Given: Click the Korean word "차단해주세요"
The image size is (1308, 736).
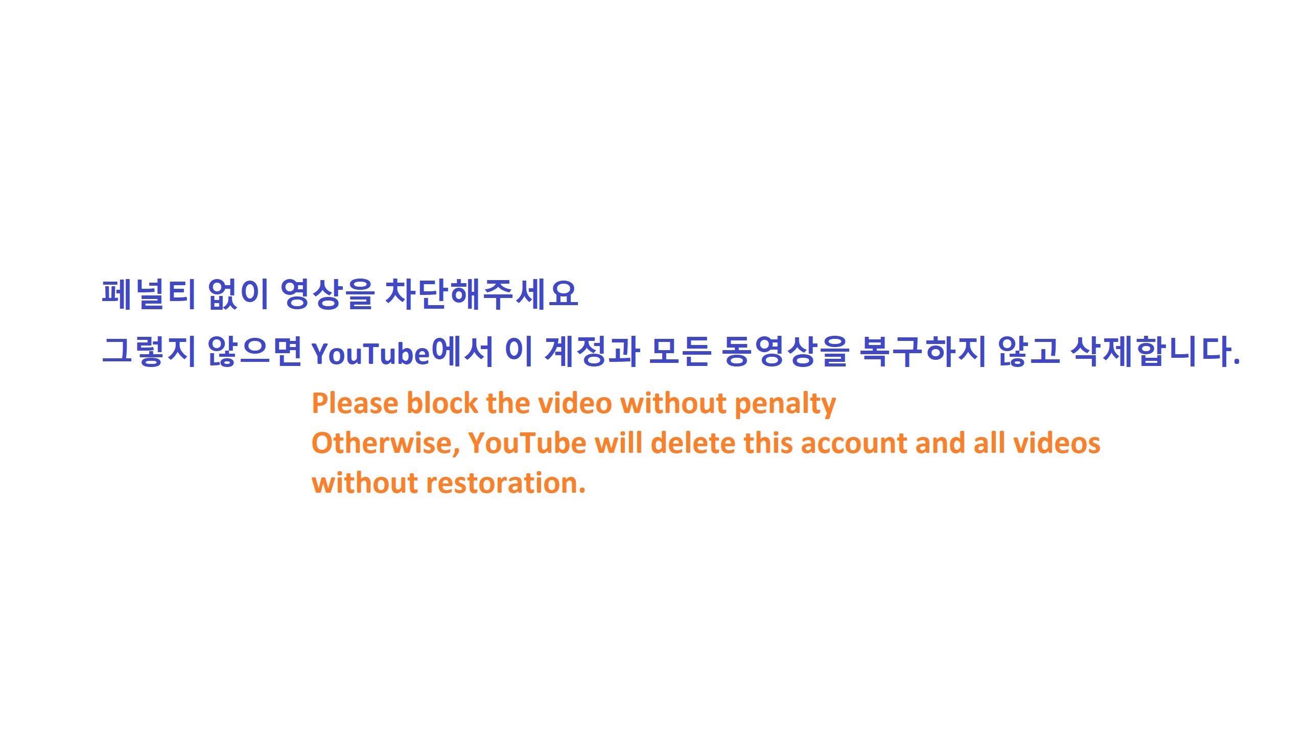Looking at the screenshot, I should coord(481,294).
